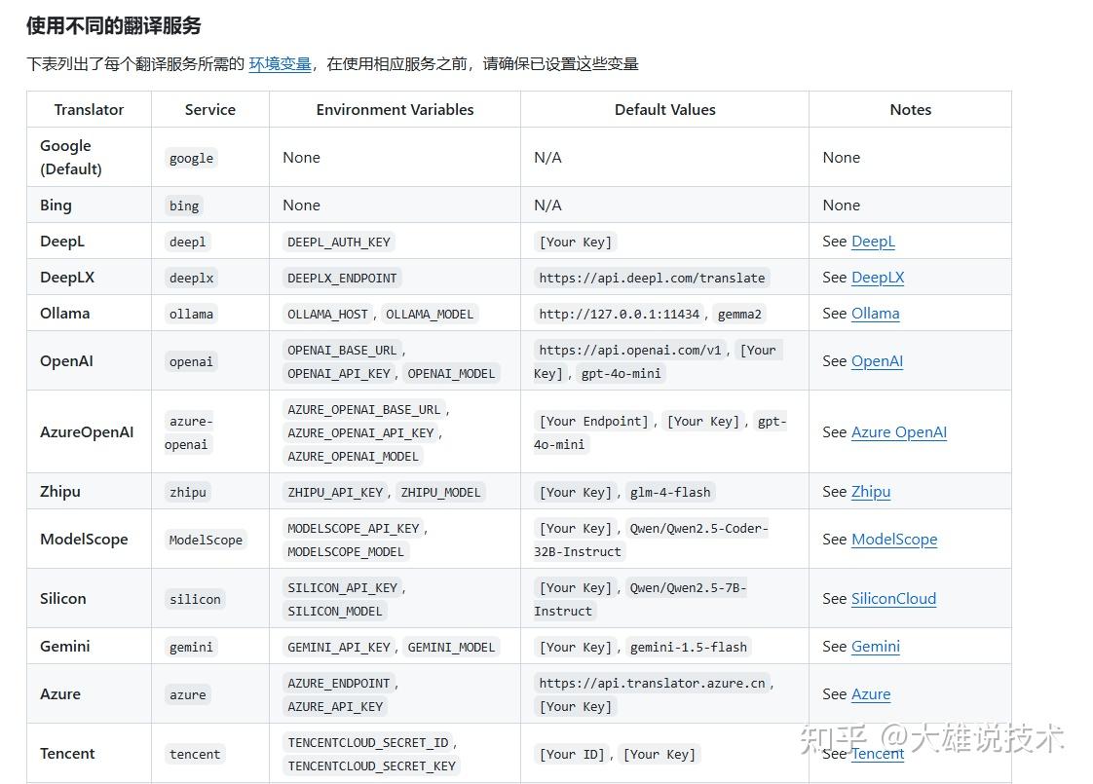Click the Default Values column header
This screenshot has width=1093, height=784.
tap(665, 109)
